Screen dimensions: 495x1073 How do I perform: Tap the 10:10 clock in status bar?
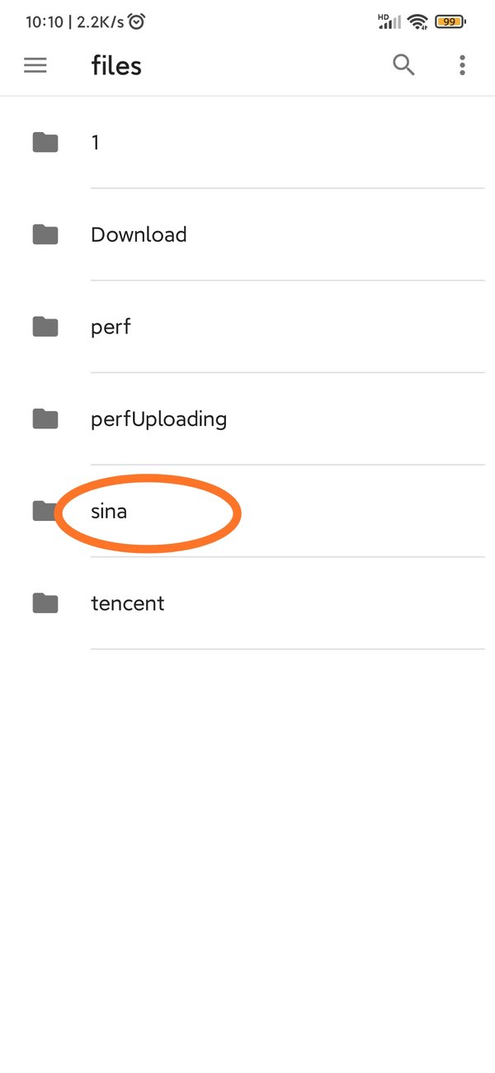click(44, 22)
